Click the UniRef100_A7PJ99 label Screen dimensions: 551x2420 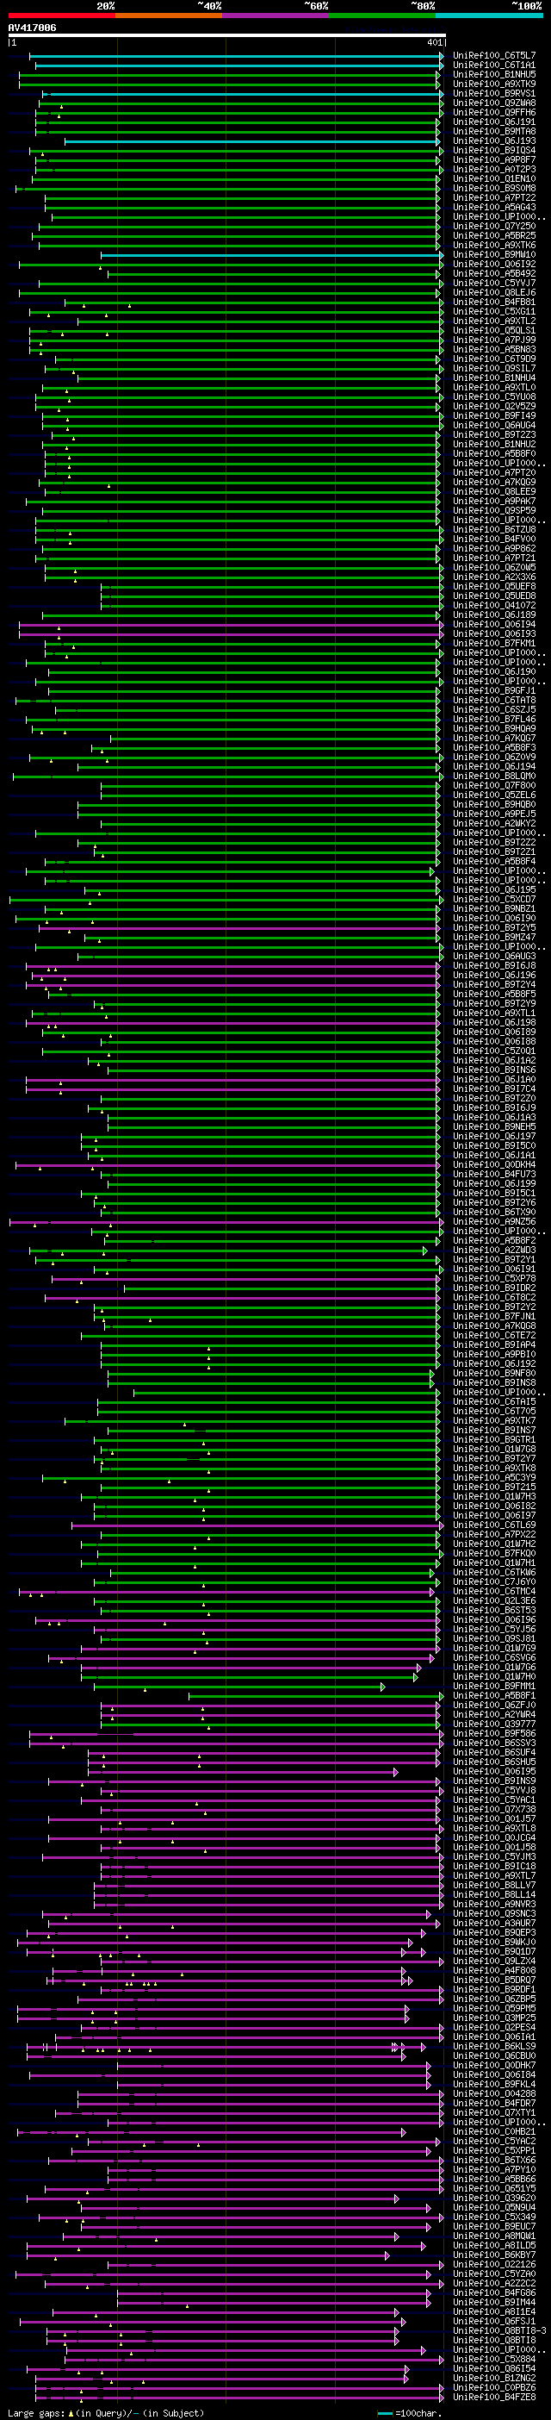pyautogui.click(x=495, y=340)
